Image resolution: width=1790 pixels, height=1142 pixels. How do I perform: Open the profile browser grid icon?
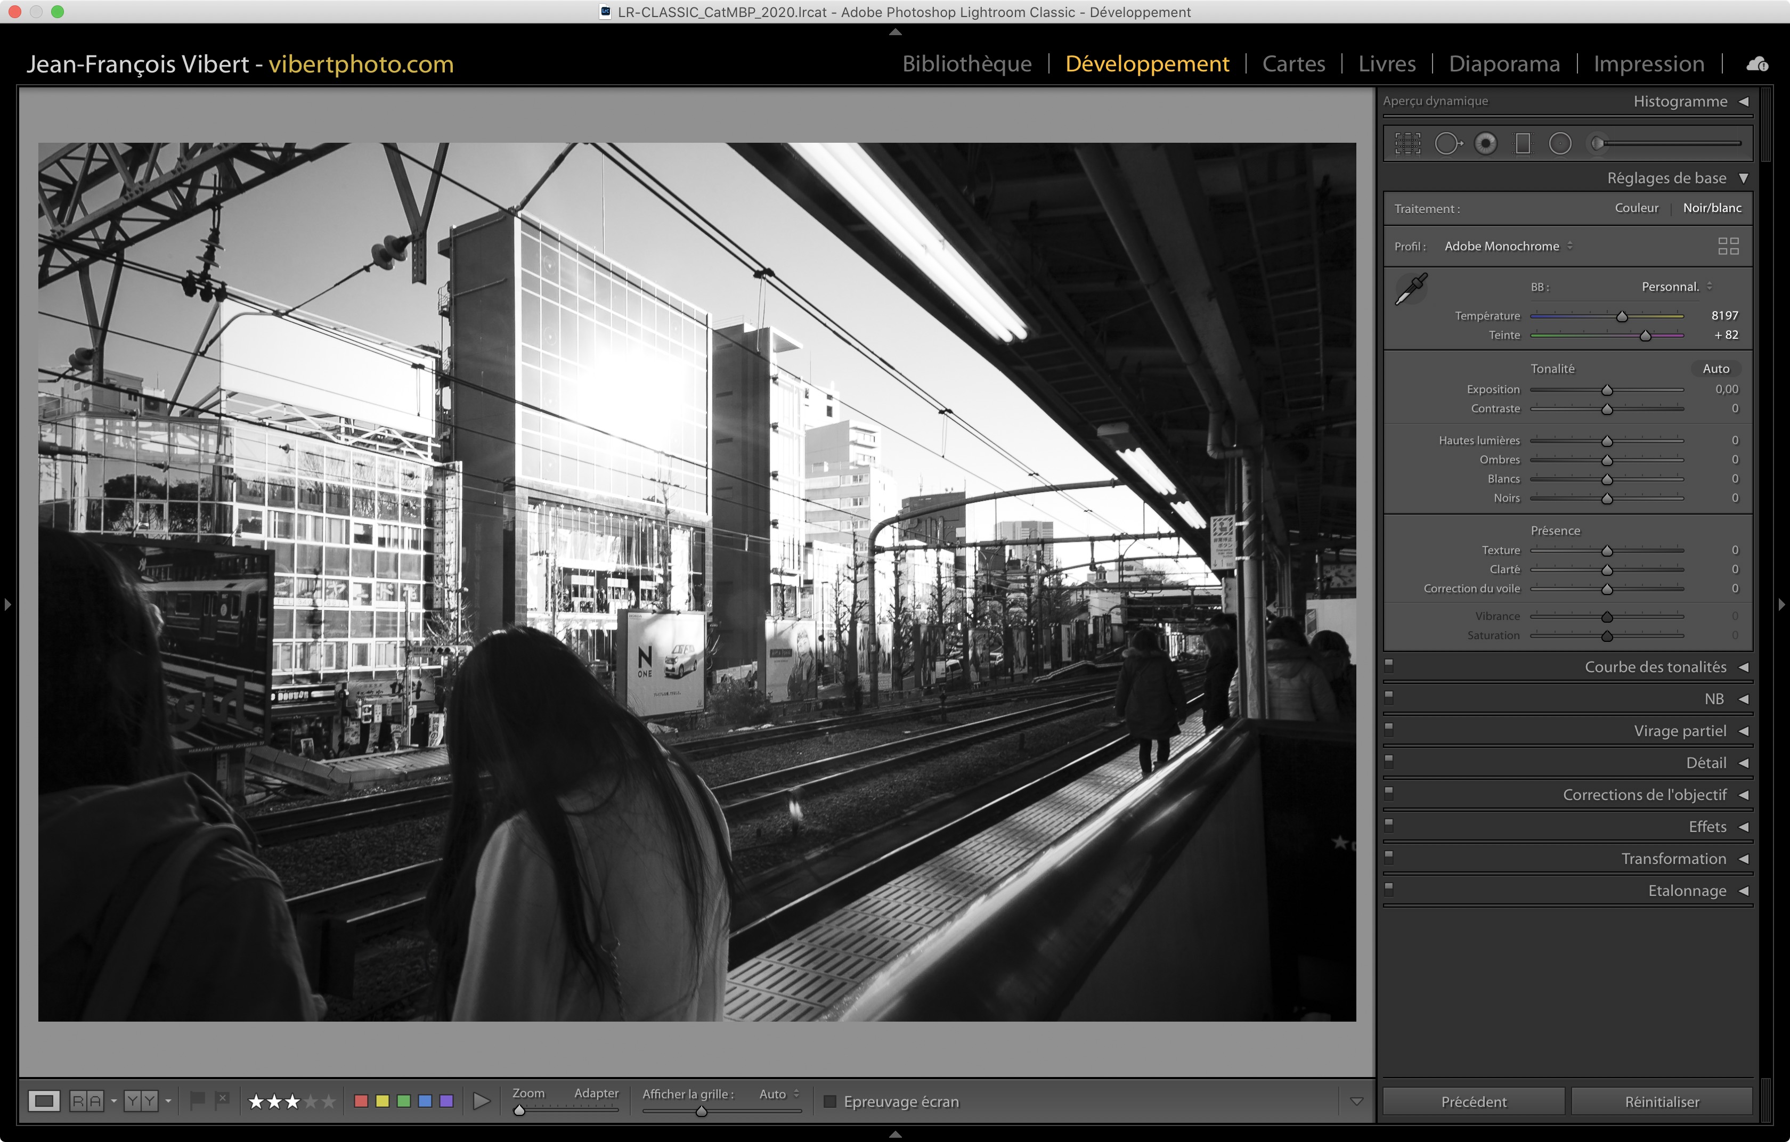pyautogui.click(x=1728, y=246)
